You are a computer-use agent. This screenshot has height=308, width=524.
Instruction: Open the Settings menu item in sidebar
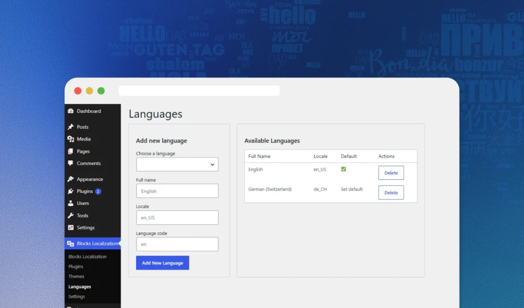[x=85, y=228]
